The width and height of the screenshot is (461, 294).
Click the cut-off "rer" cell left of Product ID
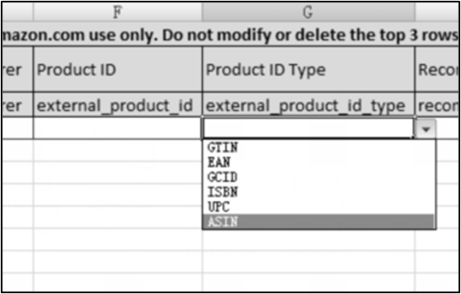(x=16, y=70)
